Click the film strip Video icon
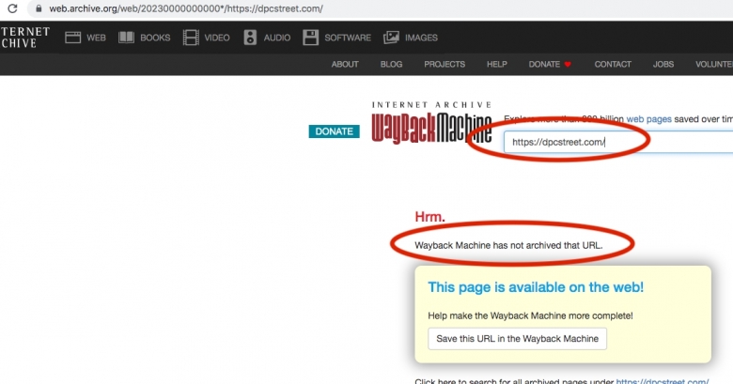This screenshot has height=384, width=733. (191, 38)
